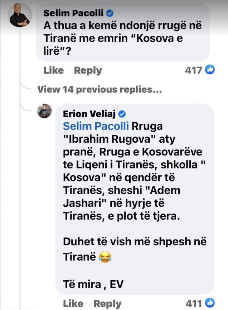Click verified badge next to Erion Veliaj
The image size is (228, 310).
(x=122, y=114)
